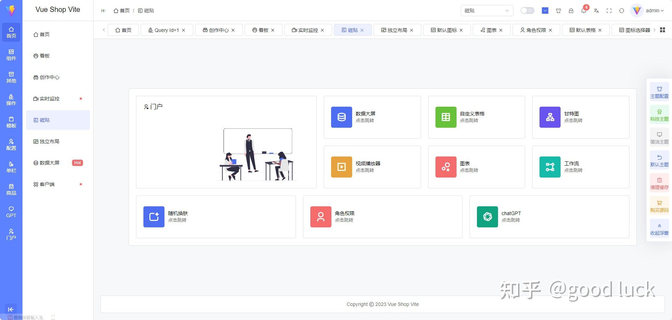
Task: Click 收起浮窗 to collapse the panel
Action: pyautogui.click(x=659, y=229)
